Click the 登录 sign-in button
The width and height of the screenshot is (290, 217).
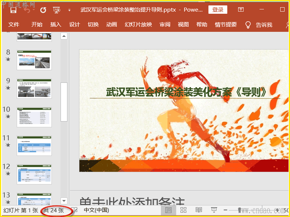click(x=218, y=10)
